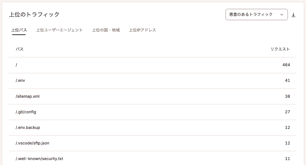Download the top traffic data
Screen dimensions: 306x165
293,15
